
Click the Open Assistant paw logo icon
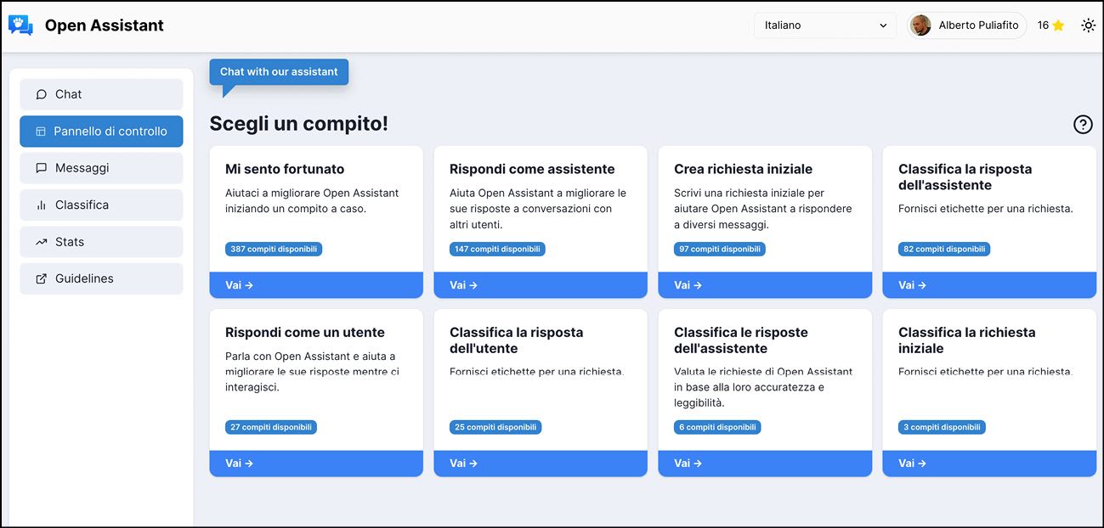coord(20,25)
